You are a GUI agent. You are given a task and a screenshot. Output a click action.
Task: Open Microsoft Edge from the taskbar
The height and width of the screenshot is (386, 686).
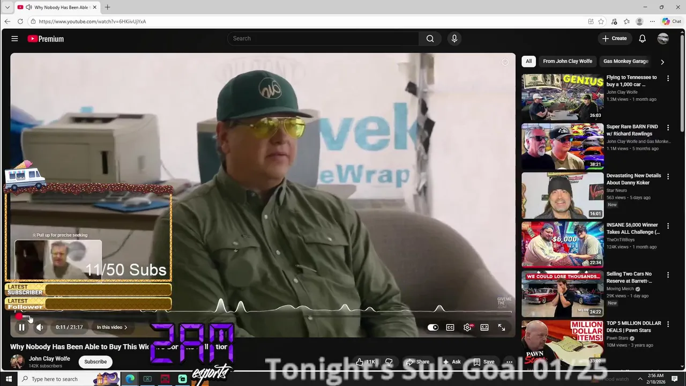[130, 379]
